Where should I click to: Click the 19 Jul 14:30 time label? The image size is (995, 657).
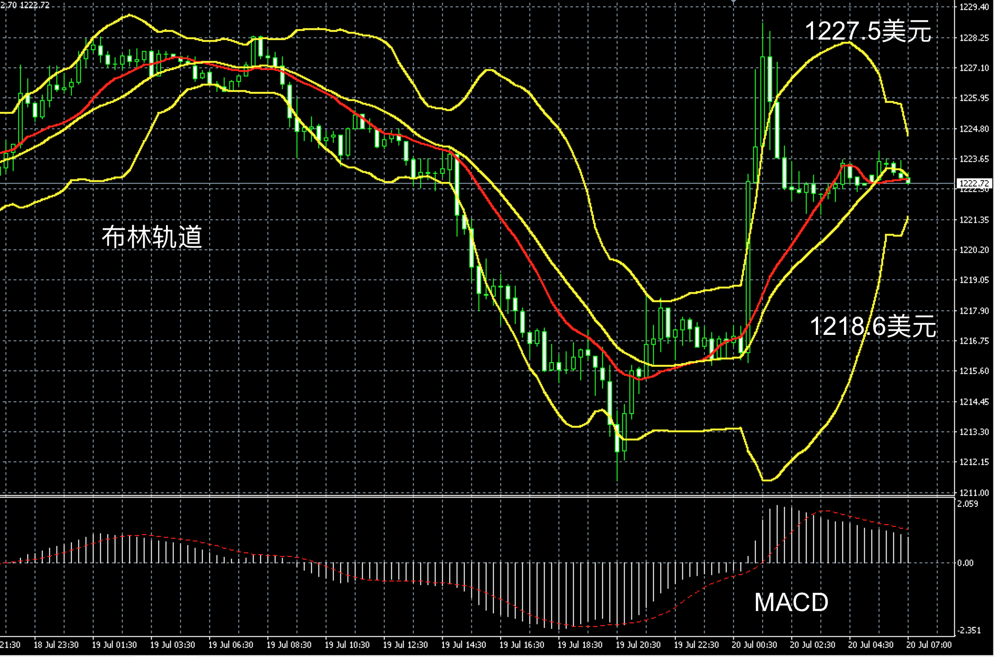463,645
